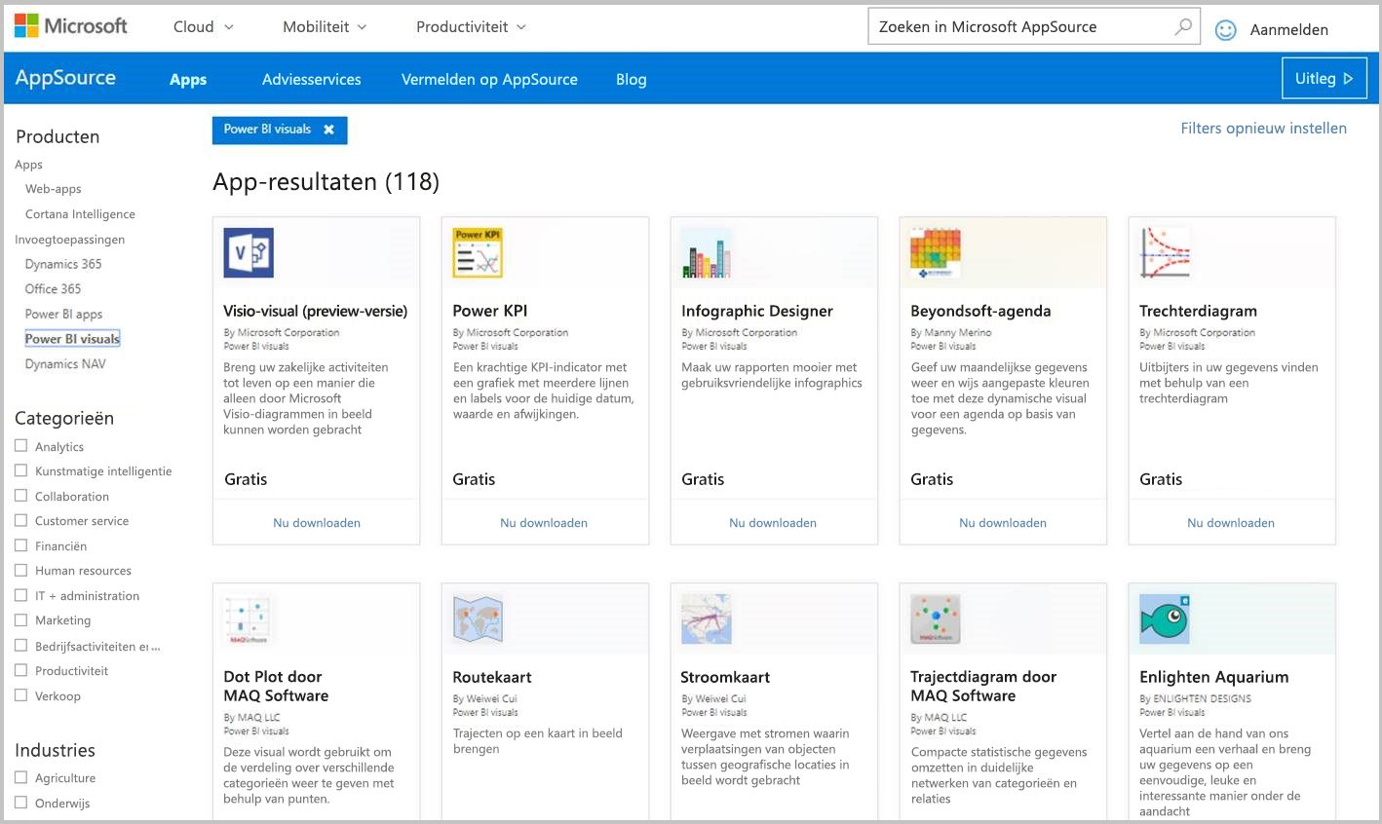Enable the Analytics category checkbox

pyautogui.click(x=19, y=446)
